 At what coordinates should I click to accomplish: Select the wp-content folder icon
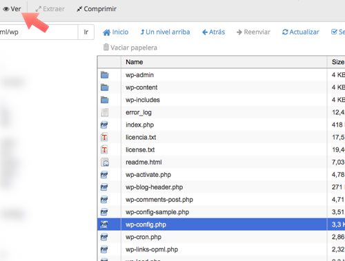(x=105, y=87)
